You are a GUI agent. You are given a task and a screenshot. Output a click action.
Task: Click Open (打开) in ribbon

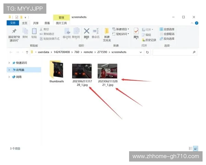[x=147, y=30]
